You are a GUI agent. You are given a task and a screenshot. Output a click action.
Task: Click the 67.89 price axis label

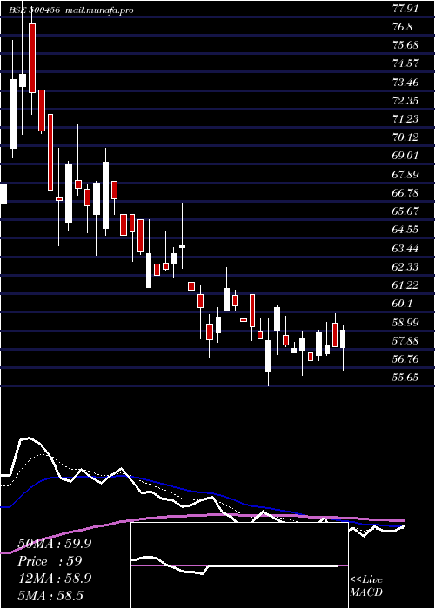[x=405, y=174]
